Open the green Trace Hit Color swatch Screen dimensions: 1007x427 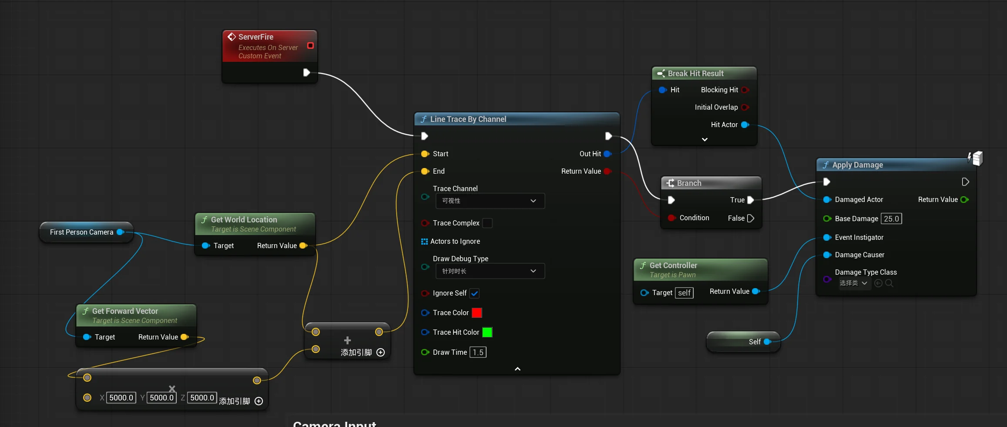[x=487, y=332]
